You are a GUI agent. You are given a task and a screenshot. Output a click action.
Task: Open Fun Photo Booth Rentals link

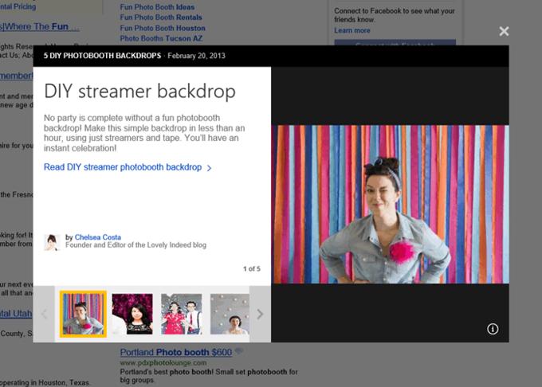coord(161,18)
